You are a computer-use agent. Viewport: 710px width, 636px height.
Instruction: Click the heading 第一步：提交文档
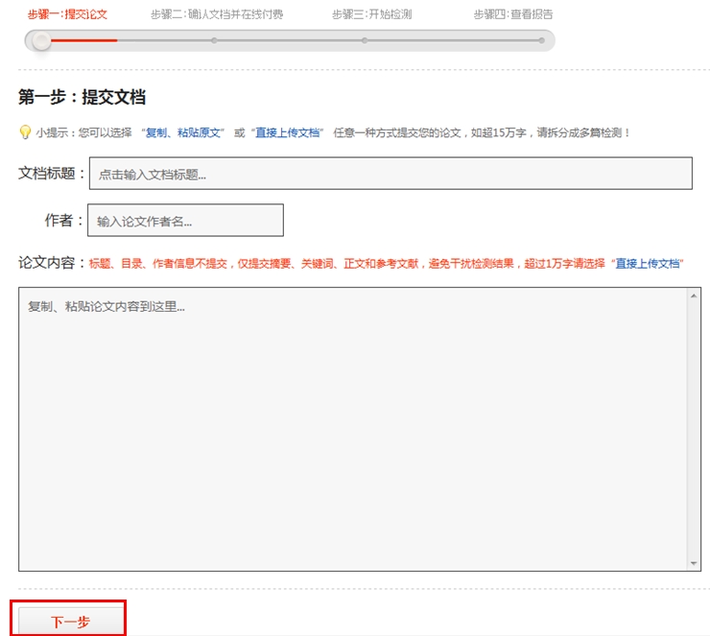point(82,97)
